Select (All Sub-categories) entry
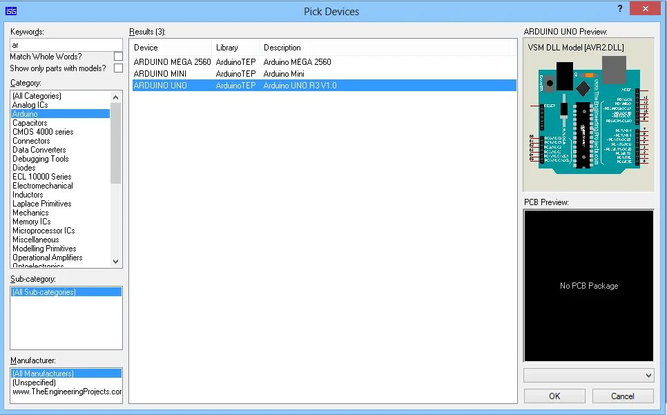The width and height of the screenshot is (667, 415). point(66,291)
